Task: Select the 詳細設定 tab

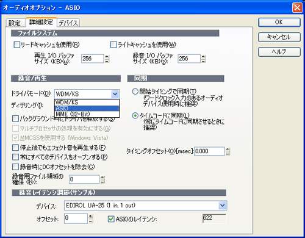Action: pos(41,22)
